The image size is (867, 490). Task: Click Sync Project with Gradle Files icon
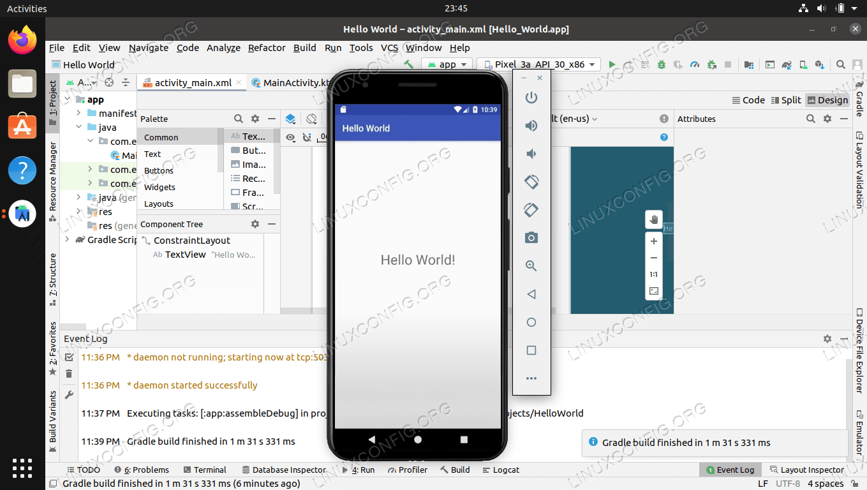(x=787, y=64)
